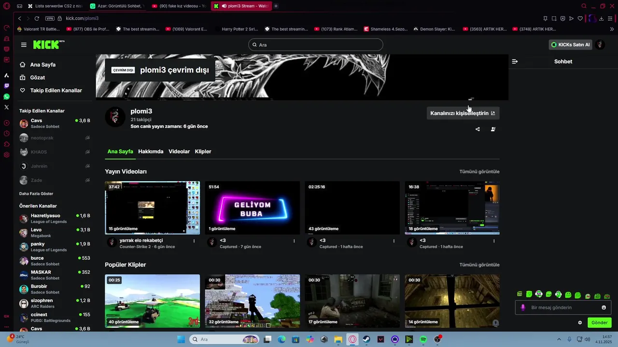Click the Kick search field
This screenshot has height=347, width=618.
[x=316, y=45]
